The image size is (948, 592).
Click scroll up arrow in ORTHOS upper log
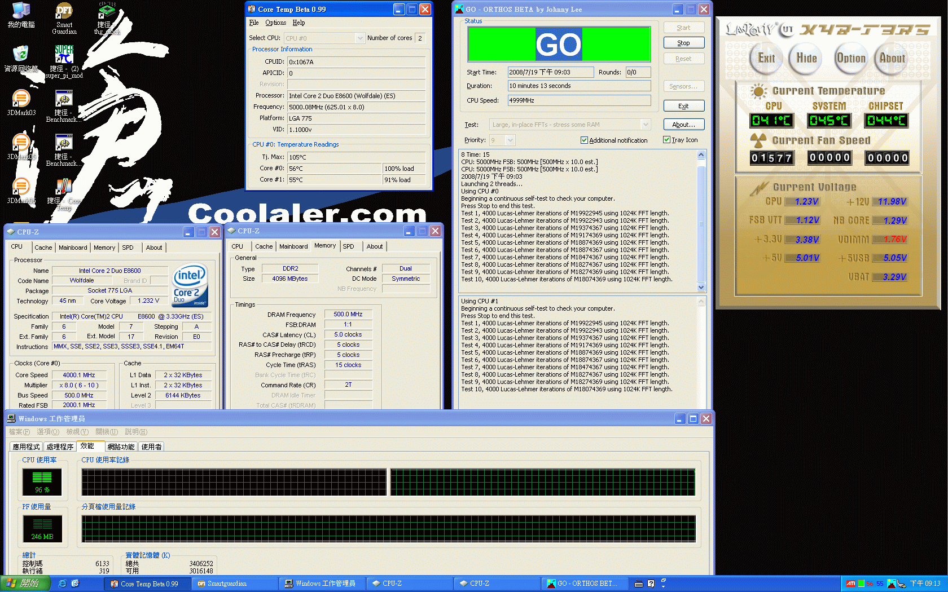[701, 155]
